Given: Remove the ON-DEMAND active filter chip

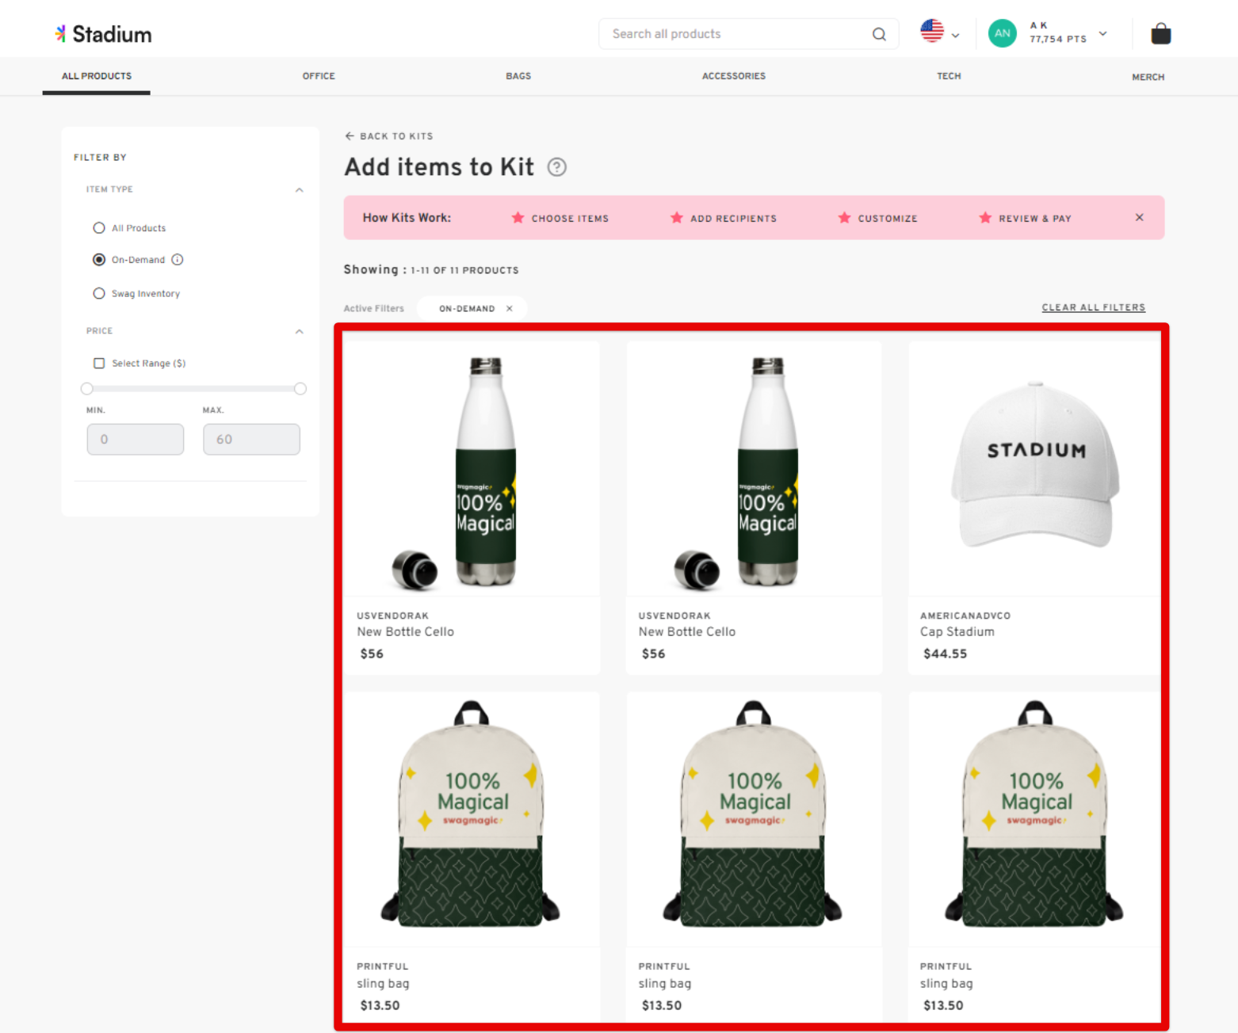Looking at the screenshot, I should (510, 308).
